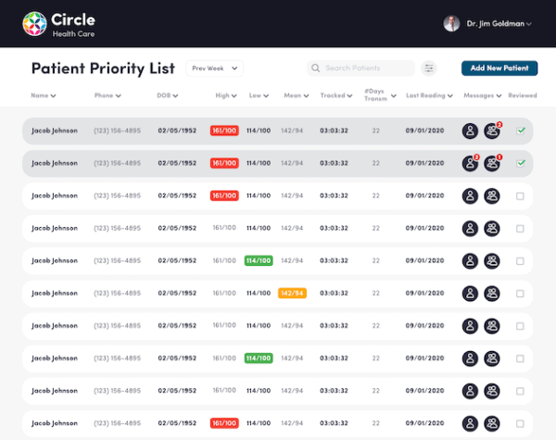Open single-person message icon in first row
556x440 pixels.
pyautogui.click(x=471, y=131)
